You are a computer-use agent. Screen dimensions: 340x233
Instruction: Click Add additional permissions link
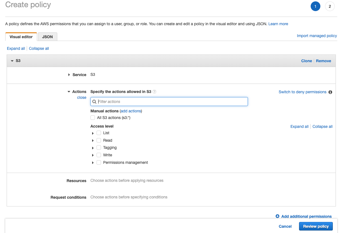(307, 216)
